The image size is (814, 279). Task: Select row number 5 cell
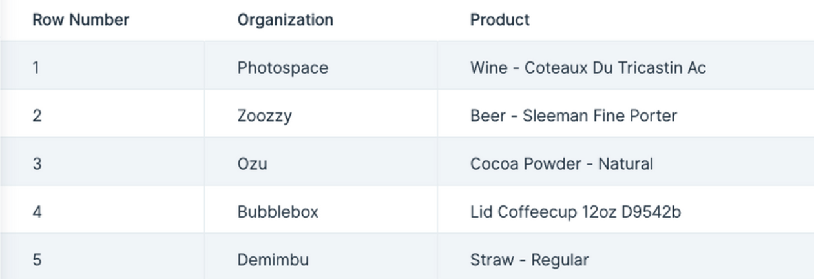coord(102,256)
